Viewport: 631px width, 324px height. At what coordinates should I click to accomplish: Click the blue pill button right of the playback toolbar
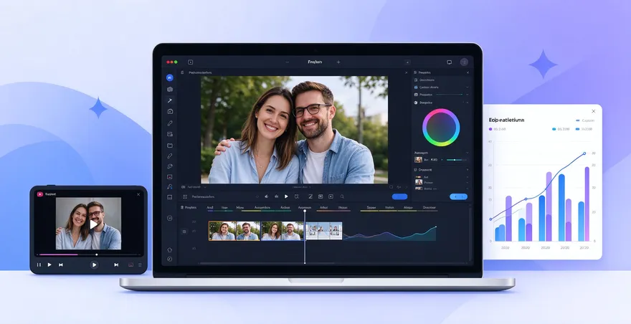point(399,196)
